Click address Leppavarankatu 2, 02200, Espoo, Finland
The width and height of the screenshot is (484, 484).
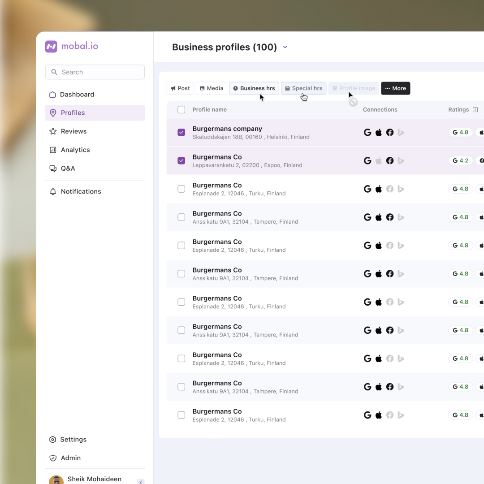247,165
